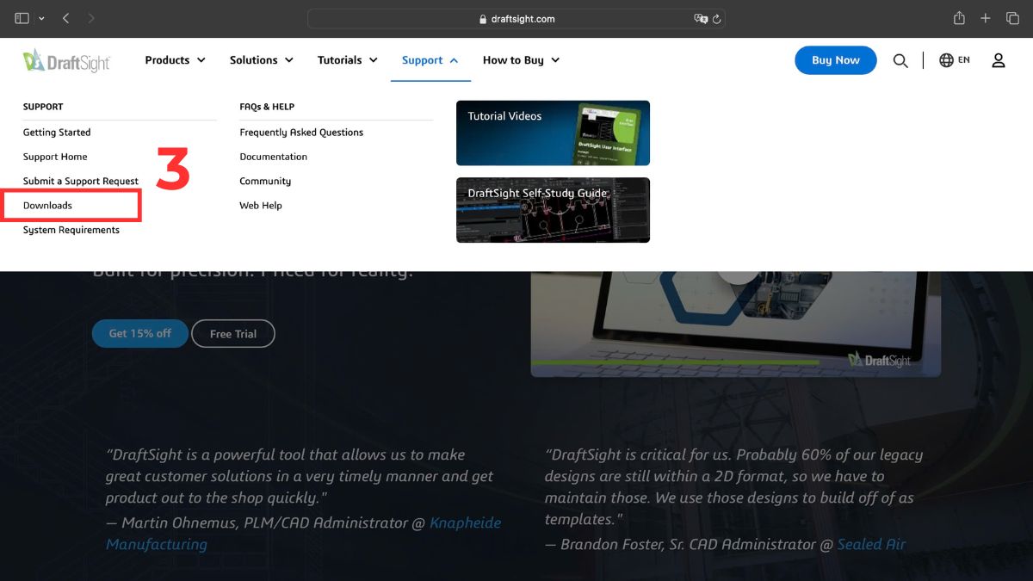1033x581 pixels.
Task: Open the Getting Started link
Action: [57, 133]
